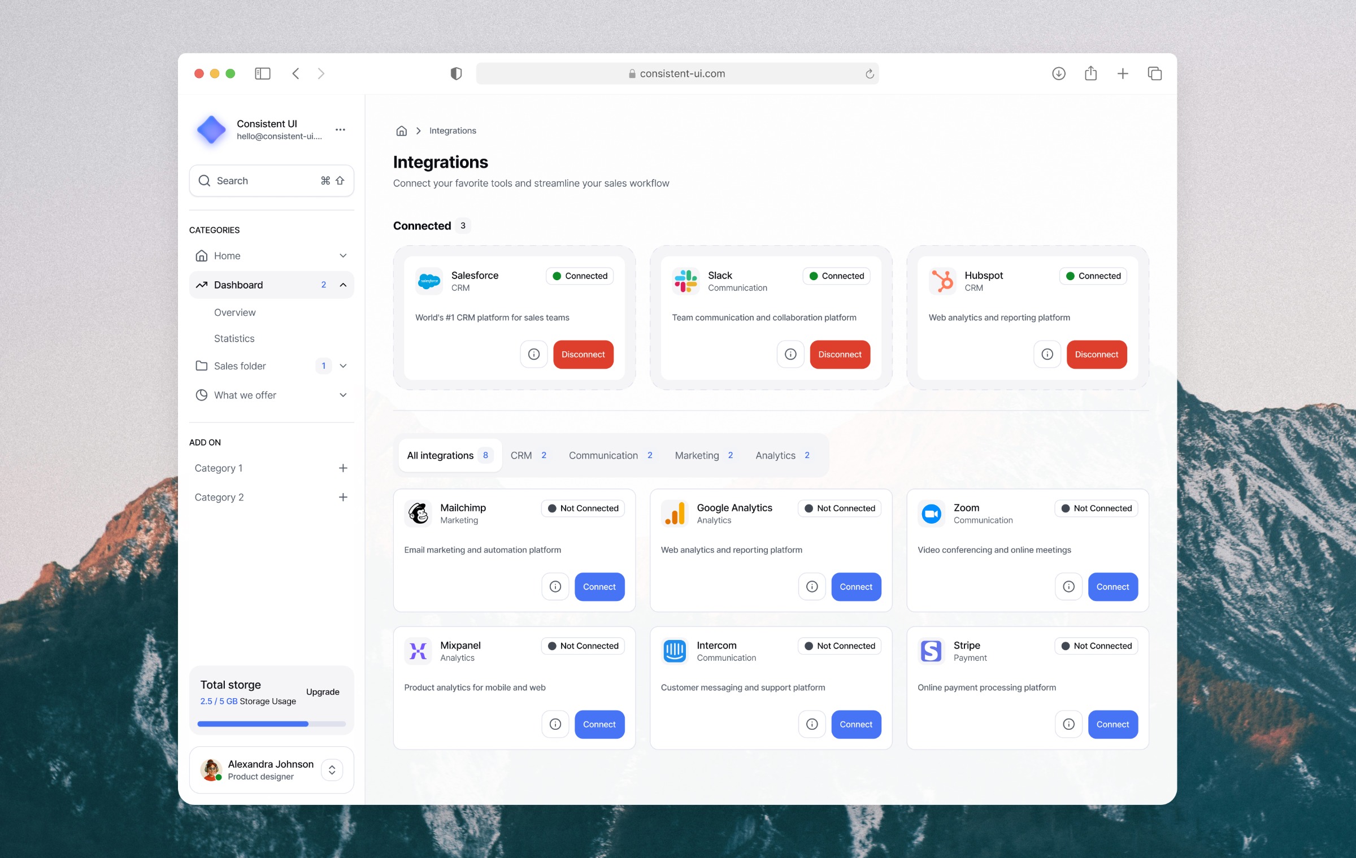Click the privacy shield icon
This screenshot has height=858, width=1356.
pyautogui.click(x=456, y=73)
